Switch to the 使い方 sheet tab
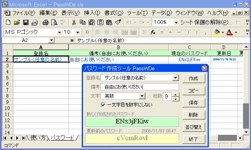This screenshot has width=251, height=150. click(x=38, y=138)
